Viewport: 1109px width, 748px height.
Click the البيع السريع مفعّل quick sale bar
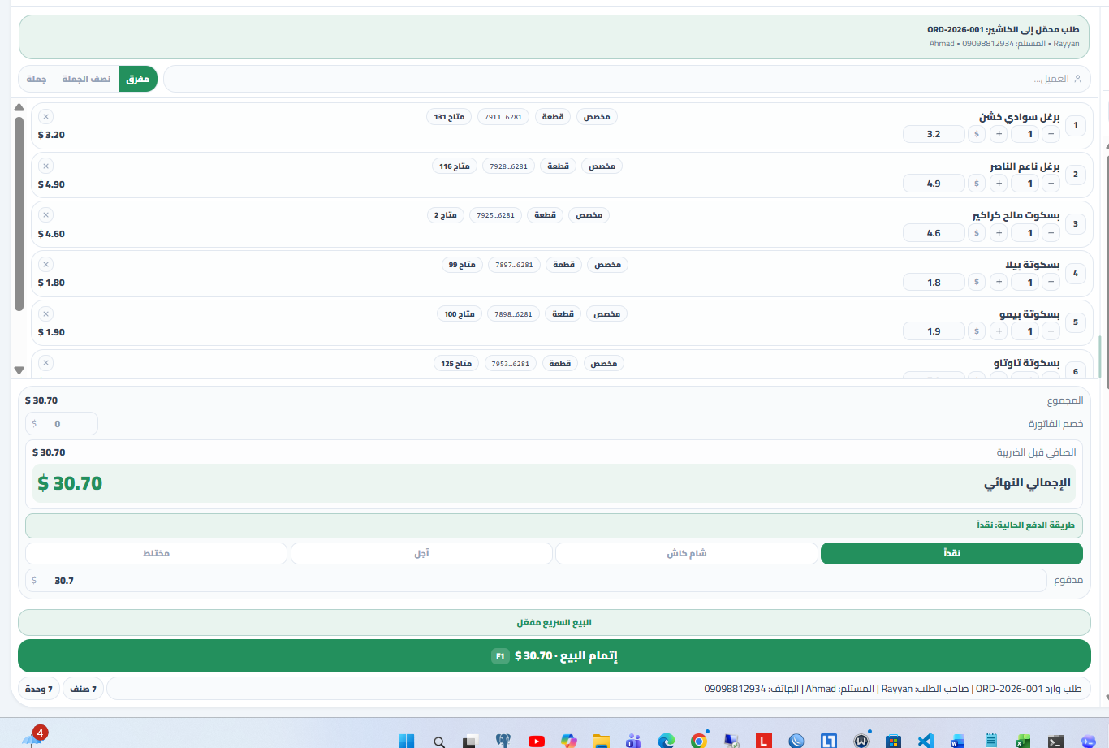tap(554, 623)
